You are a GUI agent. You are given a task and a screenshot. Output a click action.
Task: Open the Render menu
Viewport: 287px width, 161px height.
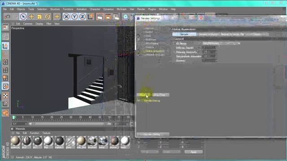point(141,9)
